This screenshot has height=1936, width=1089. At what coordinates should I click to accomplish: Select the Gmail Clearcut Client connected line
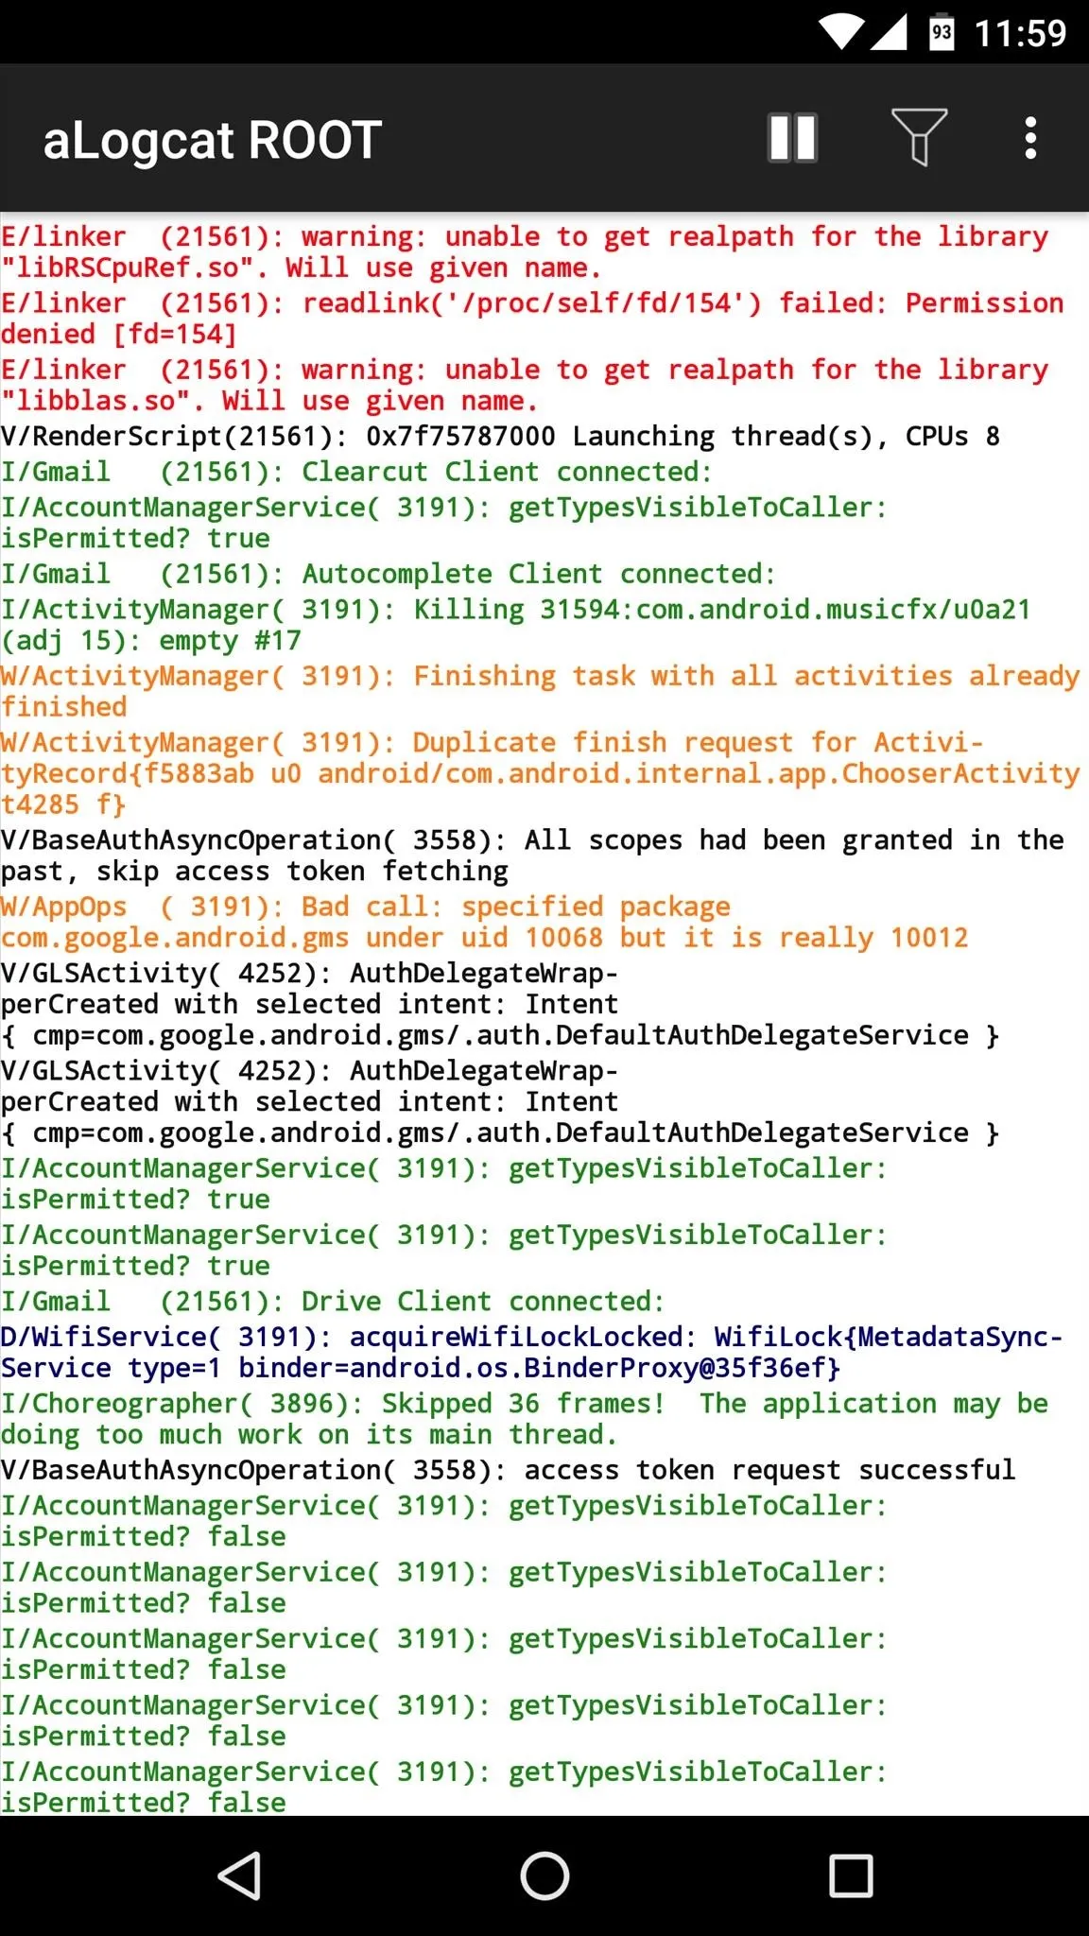356,472
